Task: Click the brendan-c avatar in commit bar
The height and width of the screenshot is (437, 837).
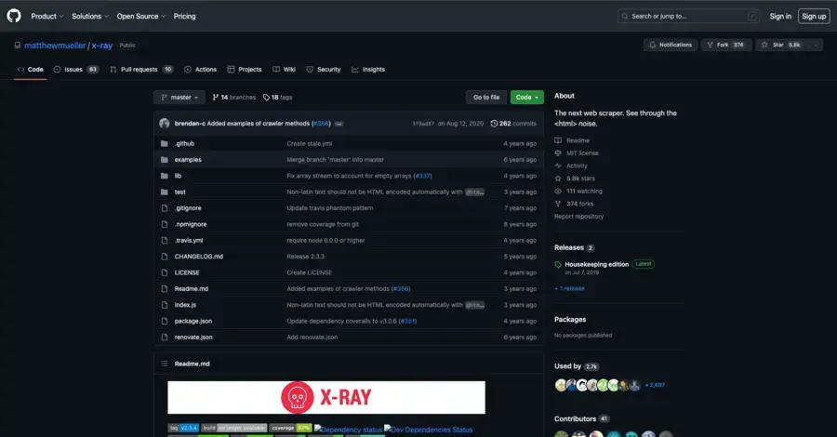Action: (x=165, y=124)
